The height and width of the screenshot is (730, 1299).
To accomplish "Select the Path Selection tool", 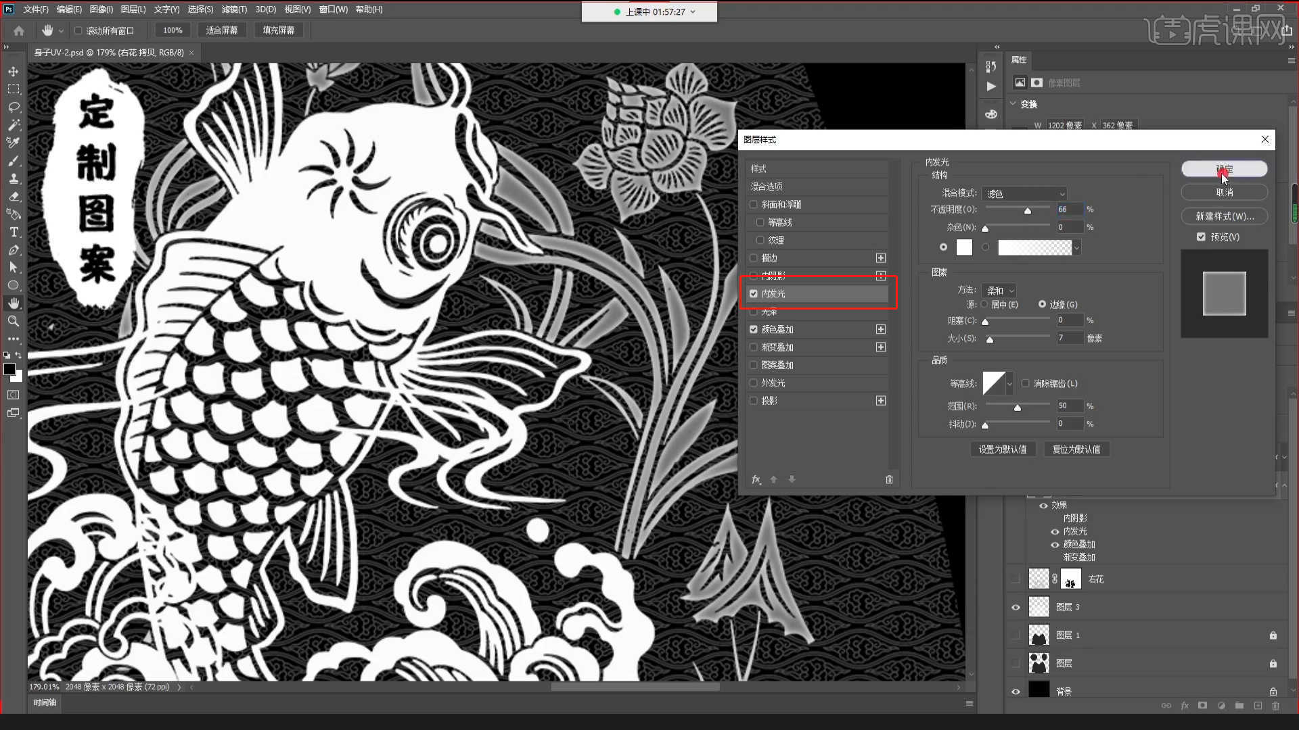I will [x=14, y=268].
